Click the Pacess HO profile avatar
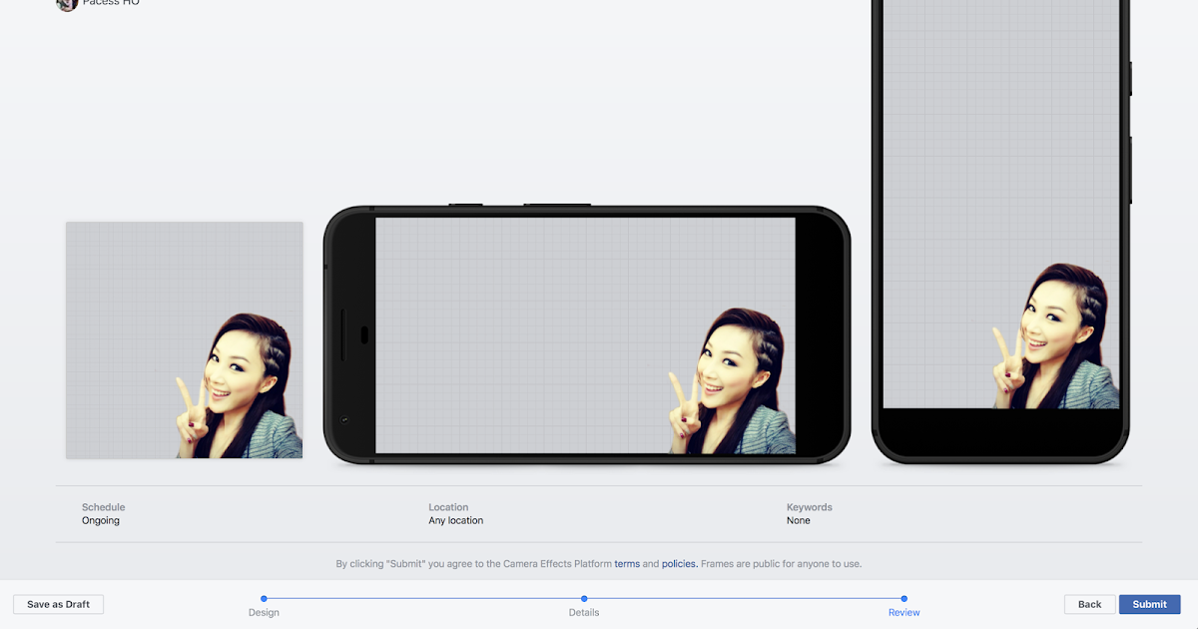 (67, 5)
